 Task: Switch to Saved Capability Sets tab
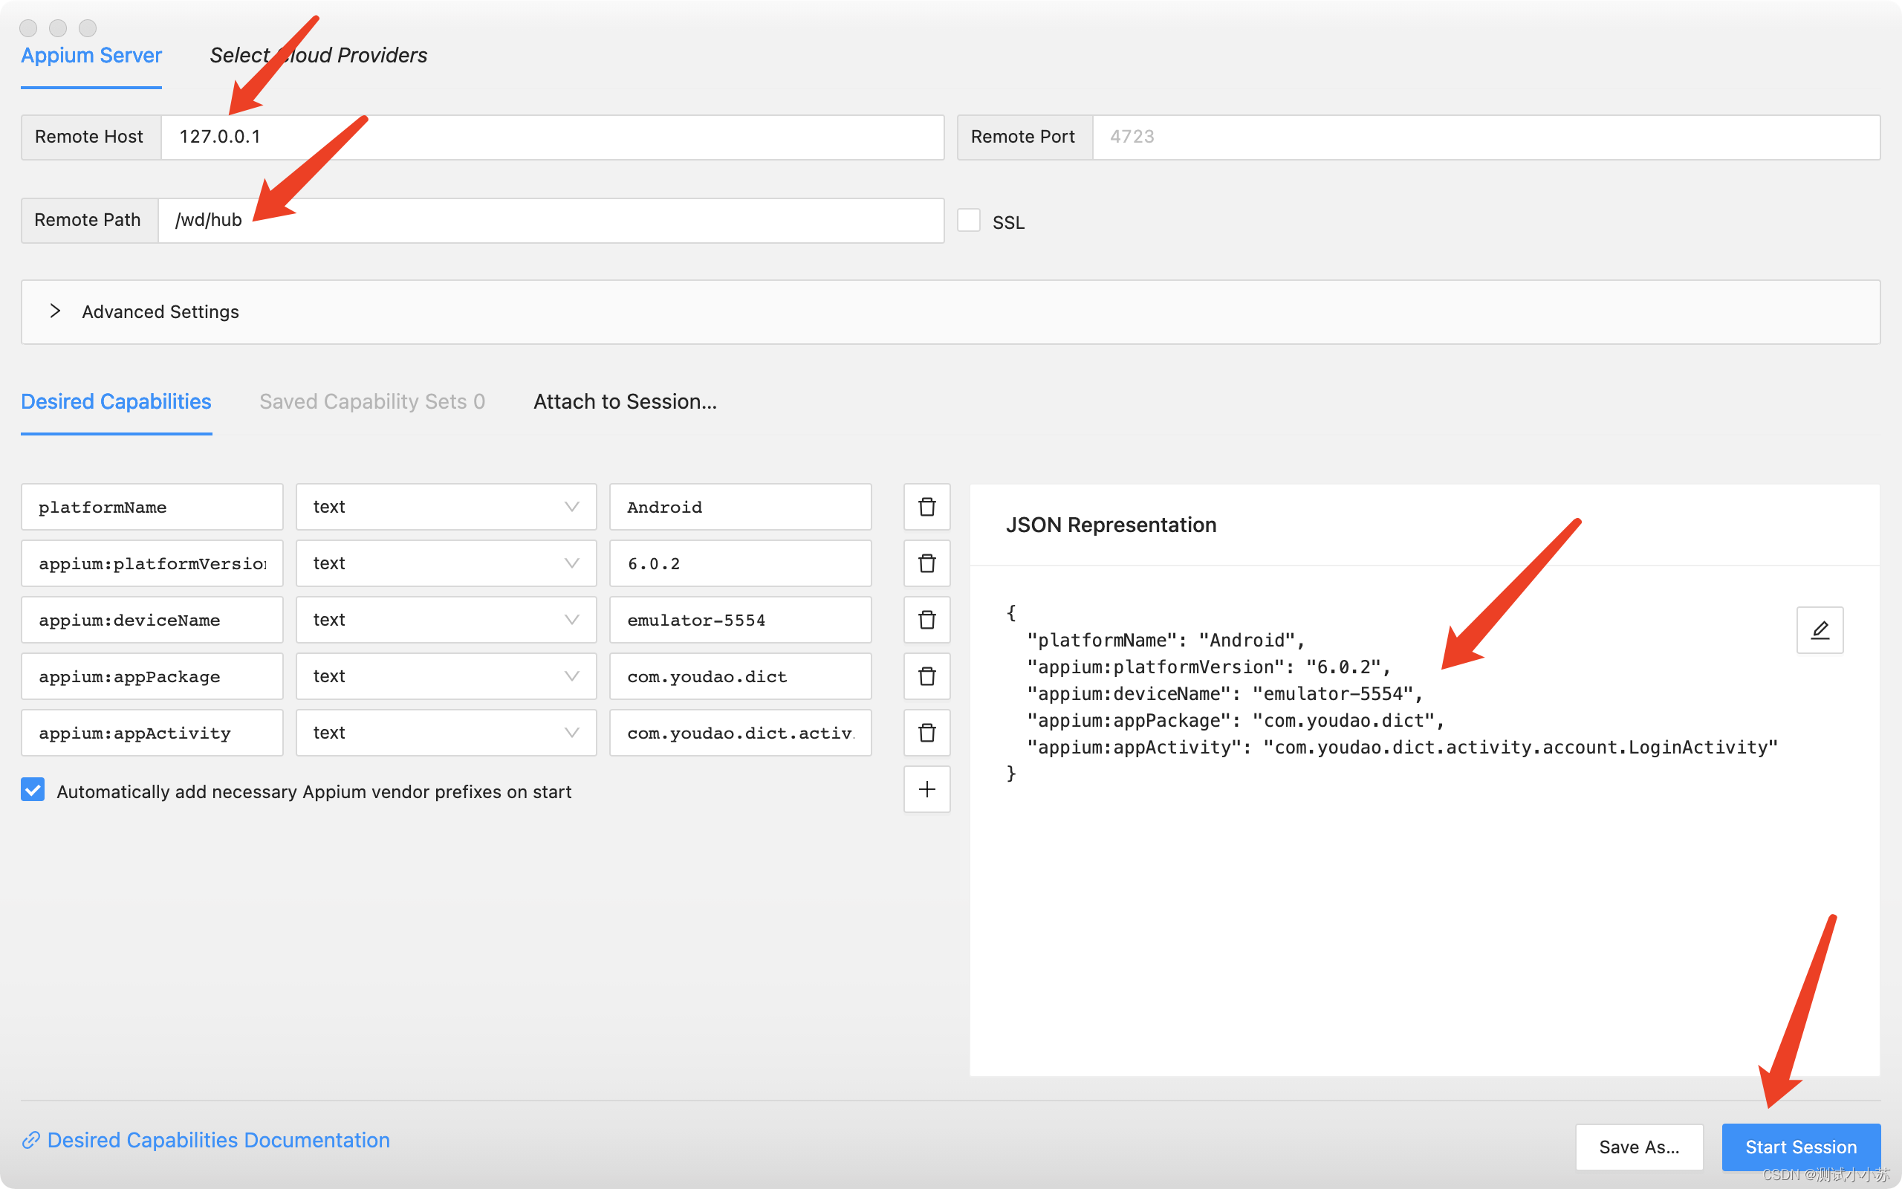(x=371, y=402)
